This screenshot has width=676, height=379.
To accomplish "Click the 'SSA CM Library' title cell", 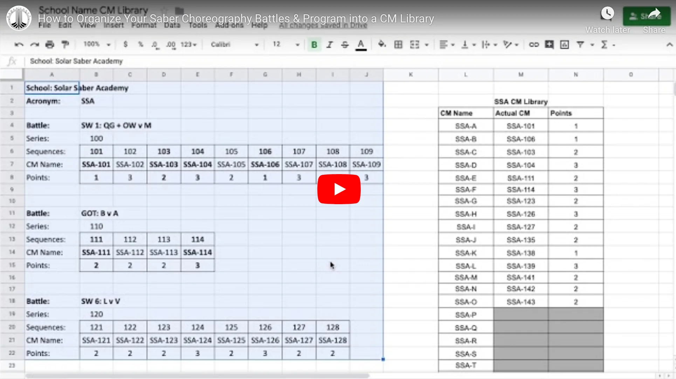I will tap(521, 101).
